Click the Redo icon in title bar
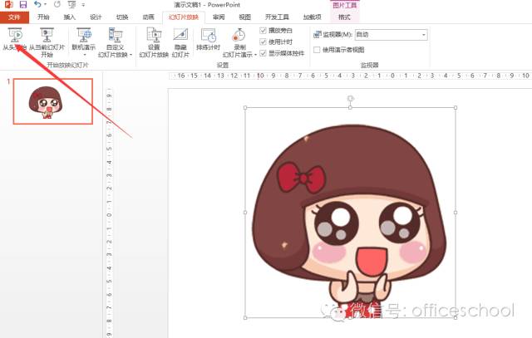Viewport: 532px width, 338px height. pyautogui.click(x=57, y=4)
